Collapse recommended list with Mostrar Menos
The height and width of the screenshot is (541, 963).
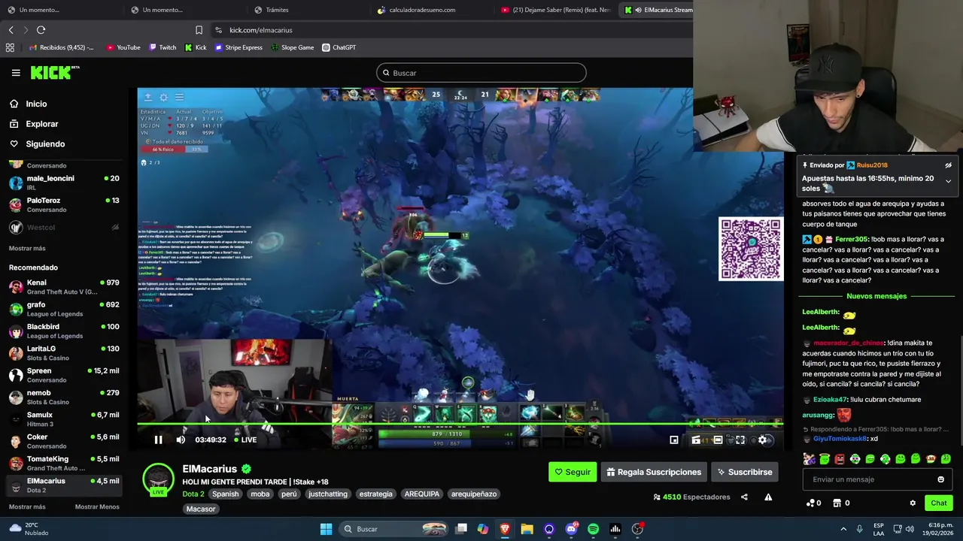pos(97,506)
